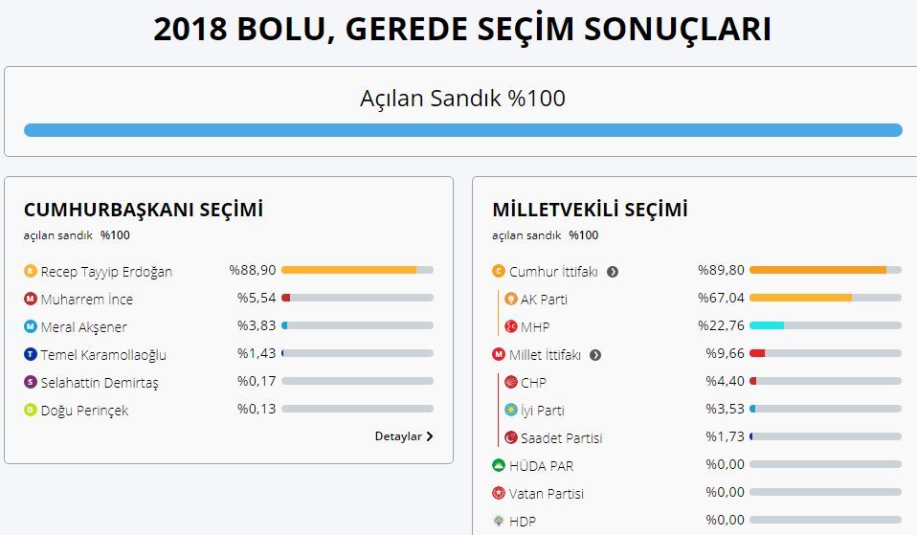Image resolution: width=917 pixels, height=535 pixels.
Task: Click Erdoğan's vote percentage bar
Action: 357,270
